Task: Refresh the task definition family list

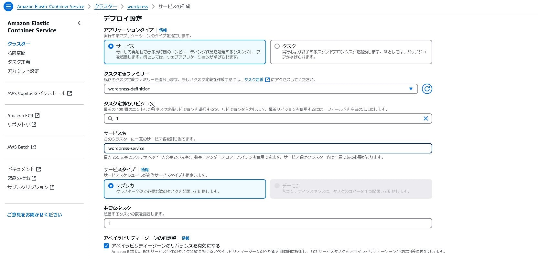Action: pyautogui.click(x=427, y=89)
